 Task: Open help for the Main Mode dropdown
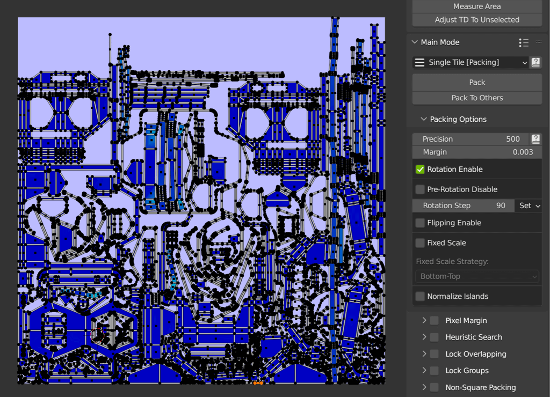[x=535, y=62]
